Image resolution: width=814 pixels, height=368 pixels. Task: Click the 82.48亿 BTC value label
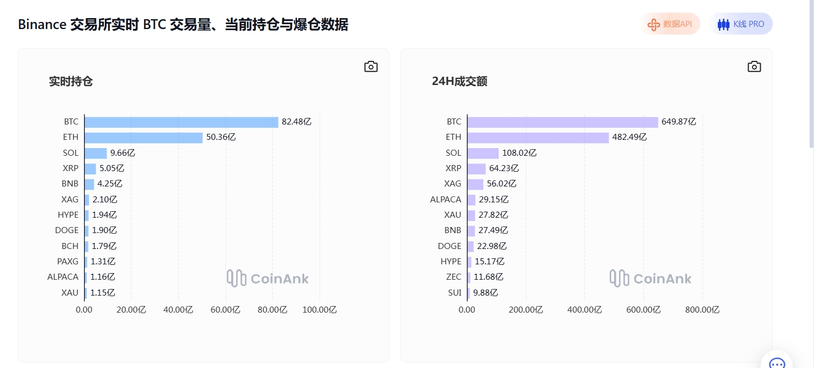[297, 122]
